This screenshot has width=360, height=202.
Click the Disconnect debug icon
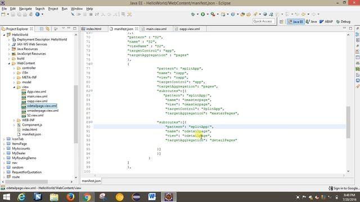click(x=97, y=14)
